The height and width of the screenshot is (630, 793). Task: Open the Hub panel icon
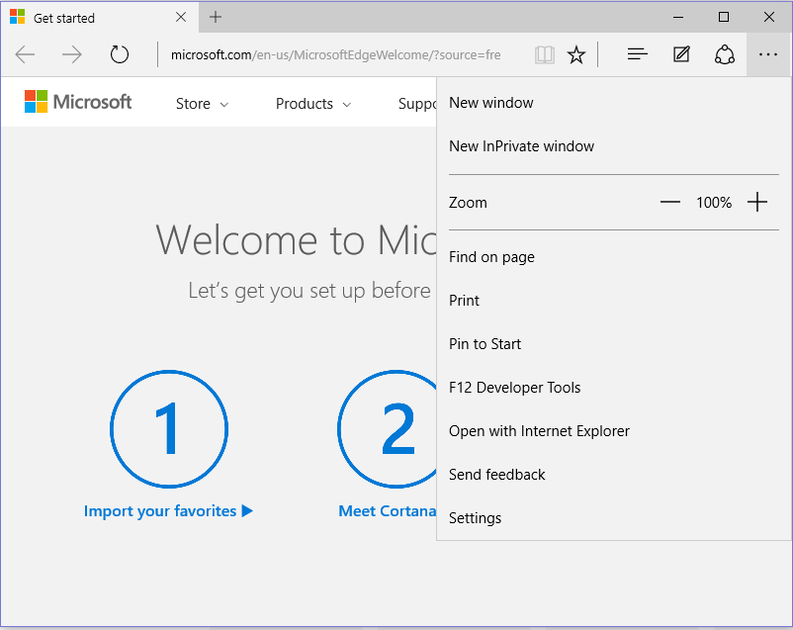(637, 54)
